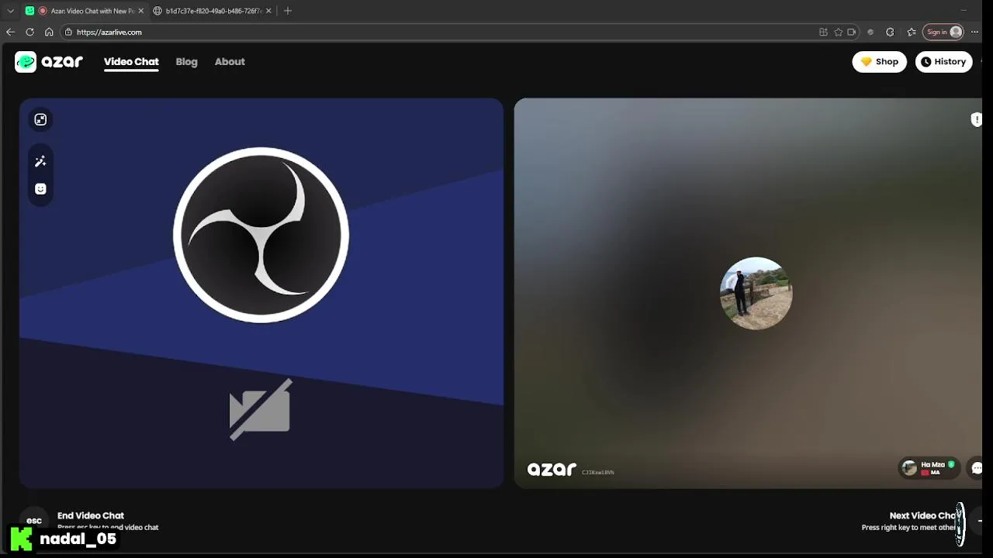Click the app available install icon in address bar

tap(823, 33)
